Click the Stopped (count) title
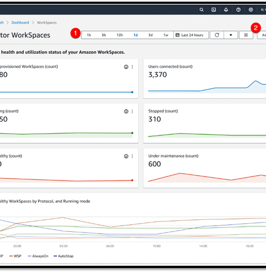The height and width of the screenshot is (273, 266). [163, 111]
